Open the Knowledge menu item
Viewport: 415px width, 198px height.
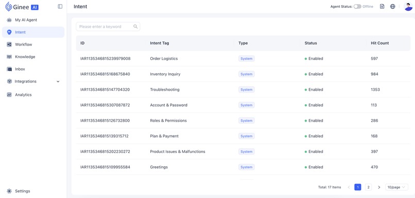pos(25,57)
